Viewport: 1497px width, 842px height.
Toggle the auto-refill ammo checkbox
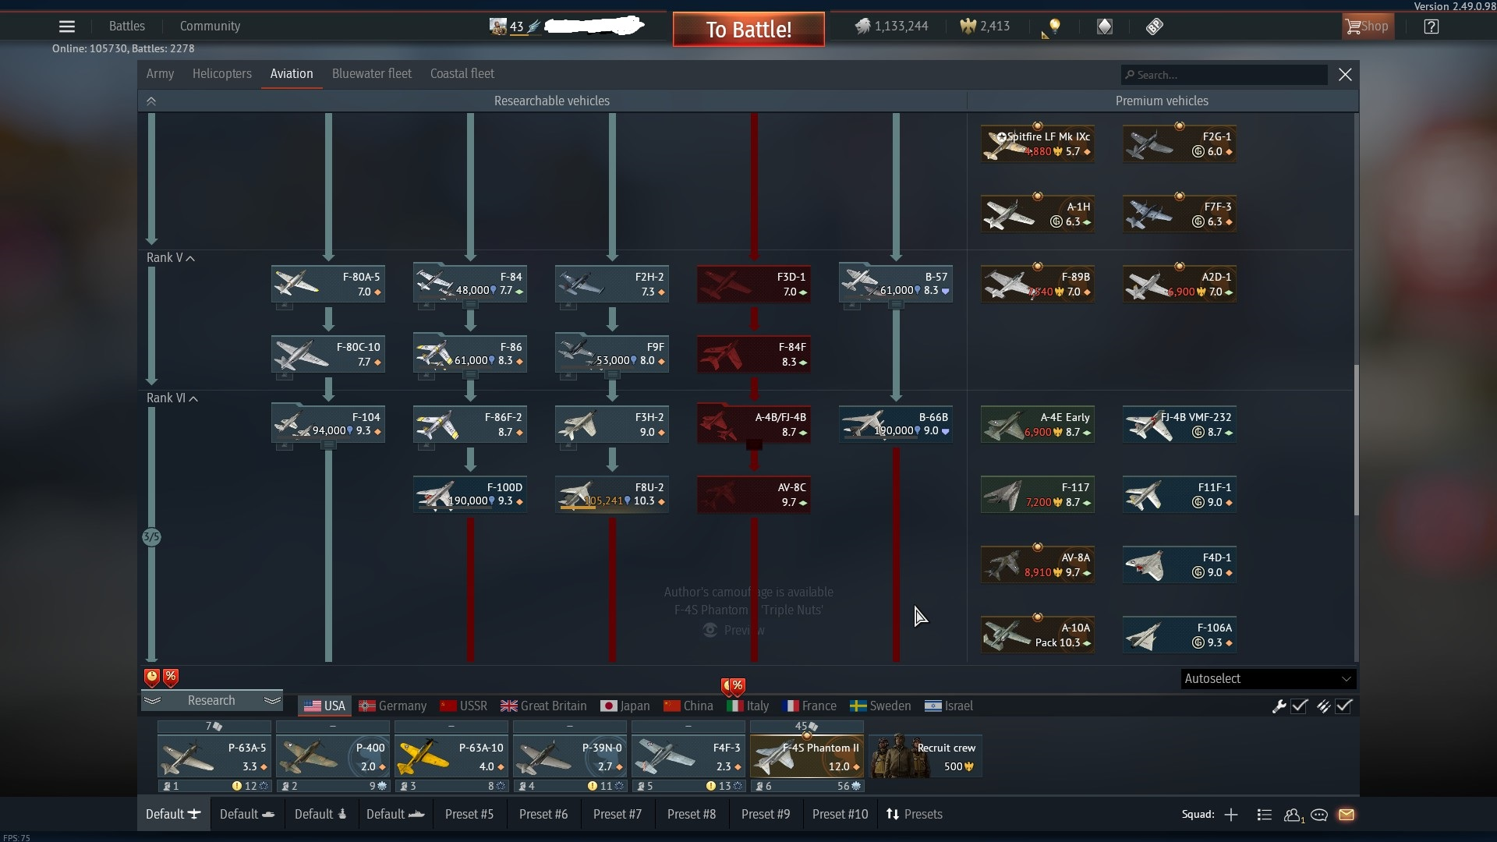pyautogui.click(x=1343, y=706)
